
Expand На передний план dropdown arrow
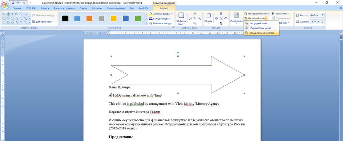tap(269, 13)
